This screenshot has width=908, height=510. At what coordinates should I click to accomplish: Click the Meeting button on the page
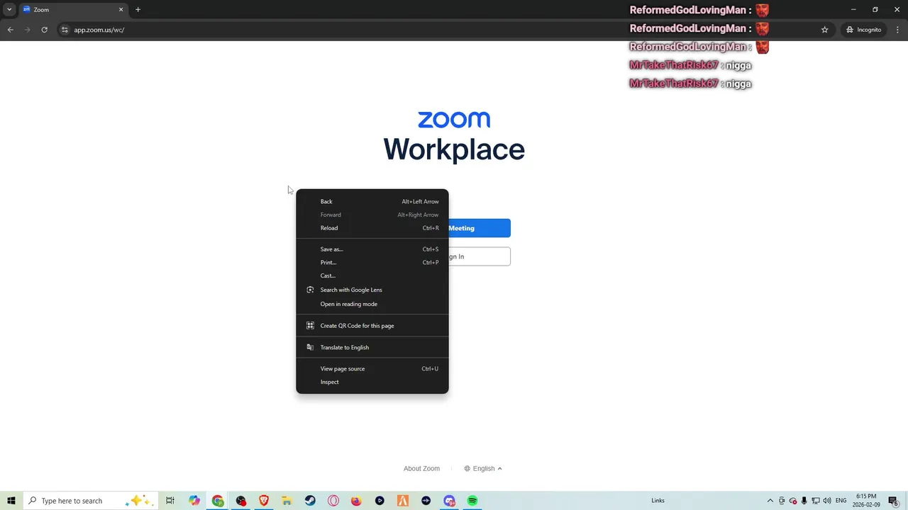coord(479,228)
